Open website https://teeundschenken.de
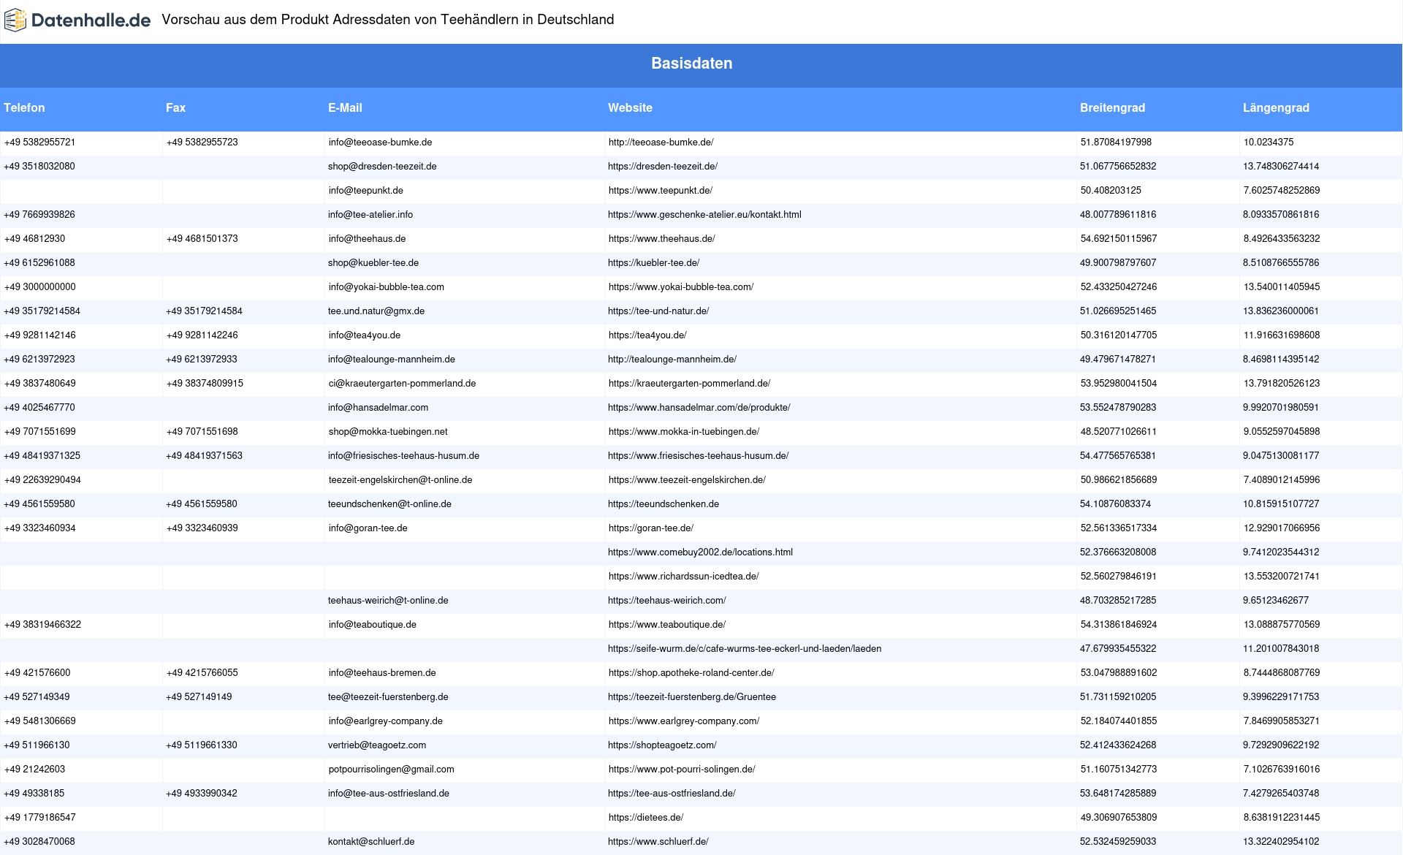 coord(664,504)
